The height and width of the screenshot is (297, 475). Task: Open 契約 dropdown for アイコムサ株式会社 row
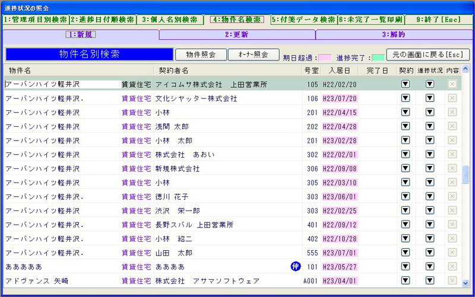406,84
